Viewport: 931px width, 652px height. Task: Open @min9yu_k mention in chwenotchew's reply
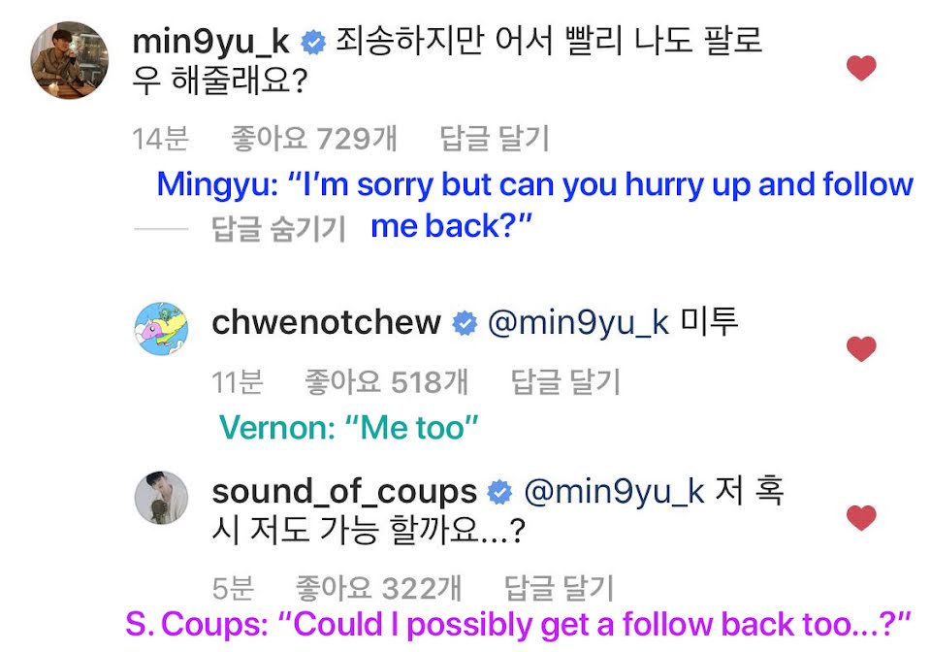(578, 324)
